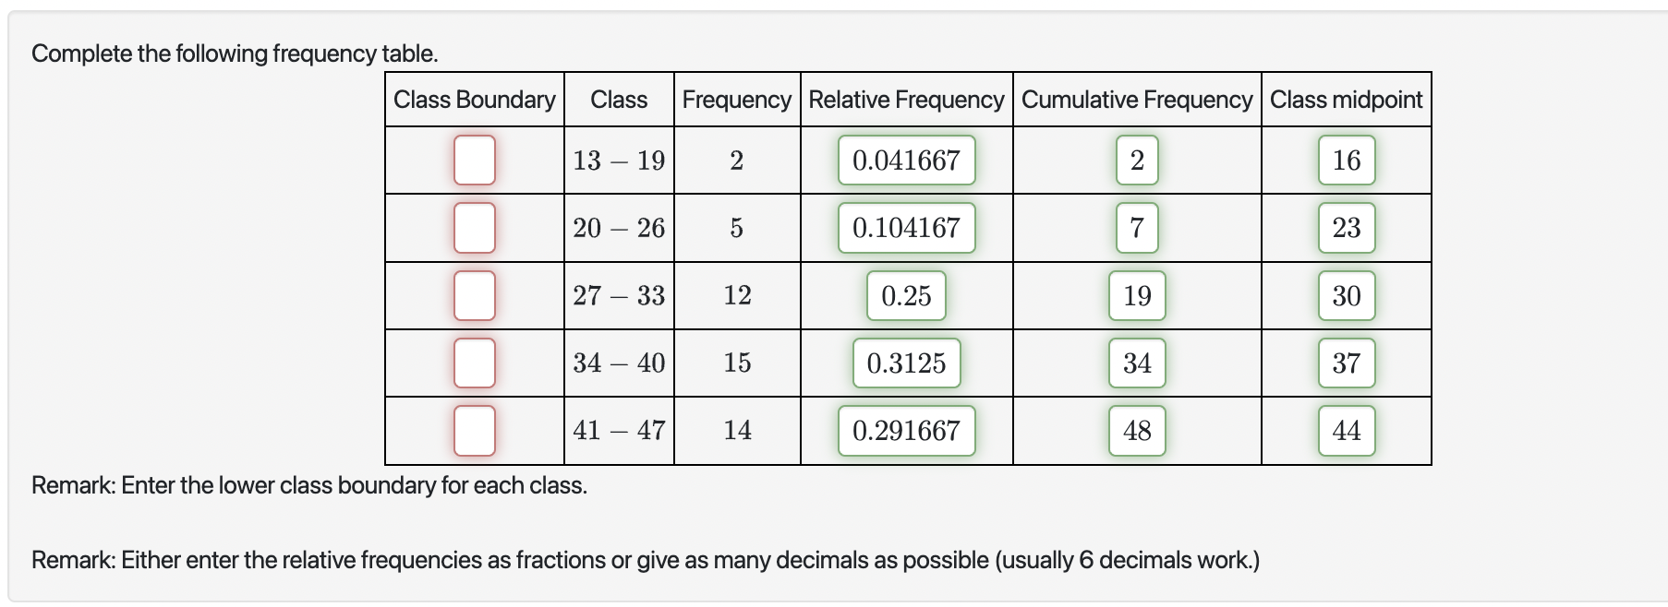1668x607 pixels.
Task: Click the Class Boundary input for class 27-33
Action: [x=474, y=295]
